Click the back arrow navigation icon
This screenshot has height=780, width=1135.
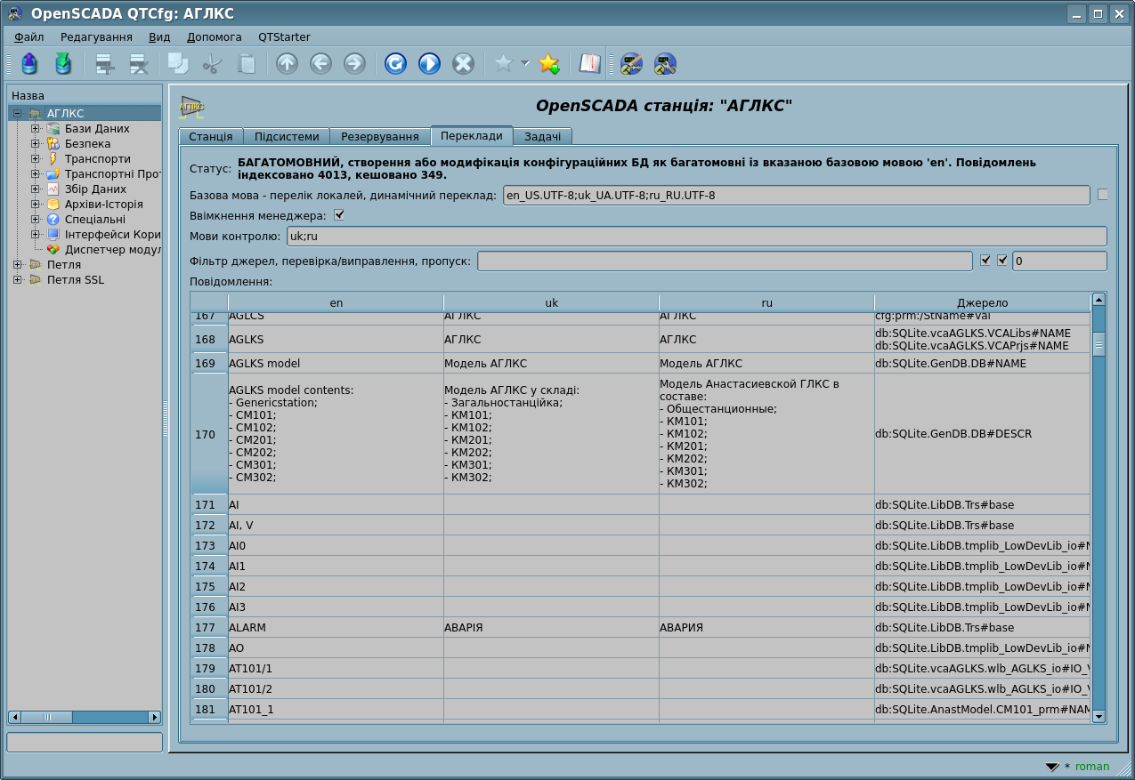click(320, 63)
